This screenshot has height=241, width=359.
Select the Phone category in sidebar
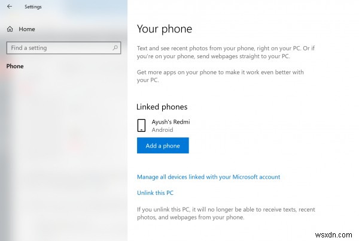click(15, 67)
